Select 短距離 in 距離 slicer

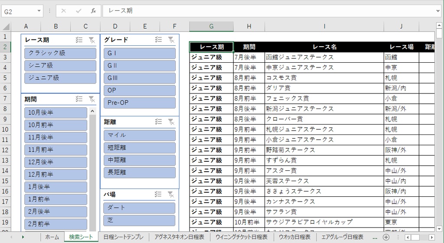(140, 147)
